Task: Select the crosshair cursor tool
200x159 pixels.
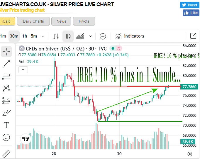Action: click(x=6, y=51)
